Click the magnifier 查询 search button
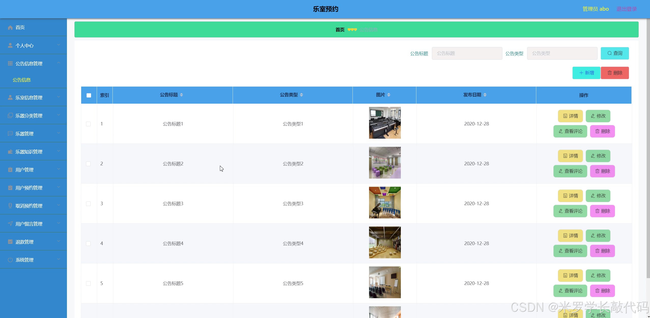Viewport: 650px width, 318px height. pos(615,53)
